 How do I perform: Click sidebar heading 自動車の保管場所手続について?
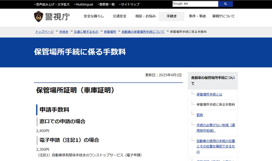tap(213, 80)
